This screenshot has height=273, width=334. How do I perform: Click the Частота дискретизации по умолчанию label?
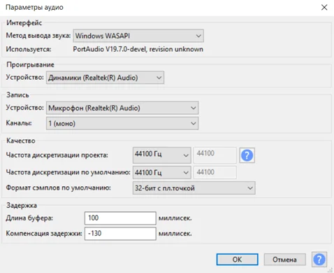[x=68, y=172]
